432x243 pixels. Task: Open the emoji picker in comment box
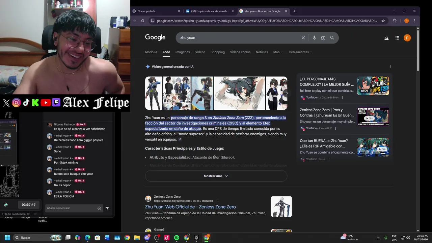(99, 208)
